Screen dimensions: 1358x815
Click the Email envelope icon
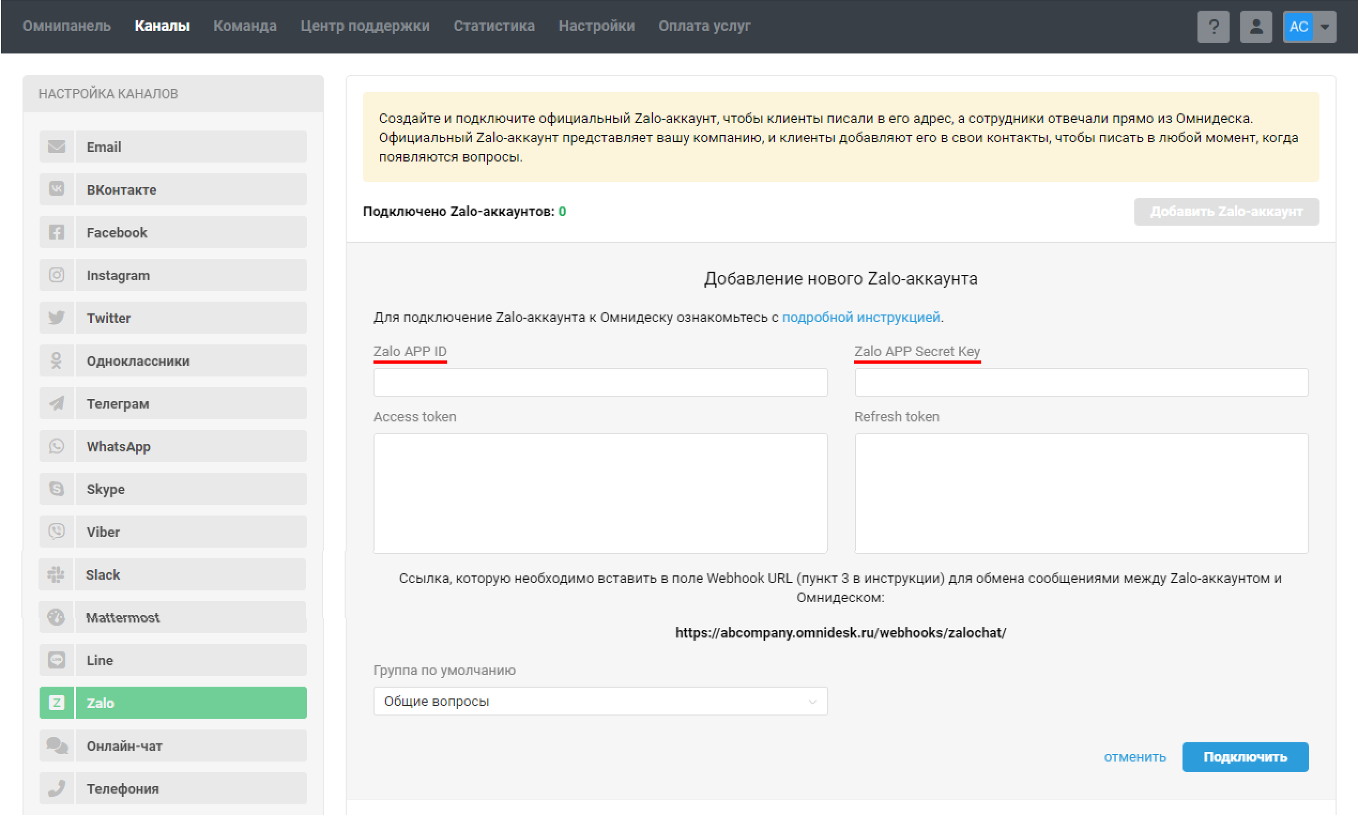(57, 147)
